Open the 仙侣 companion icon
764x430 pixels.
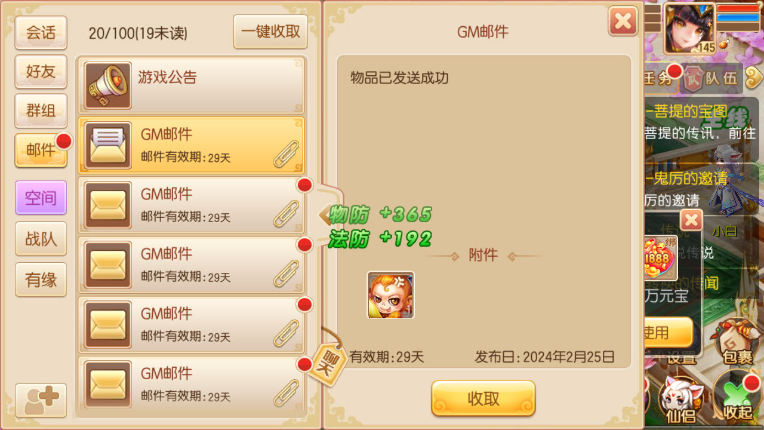[681, 401]
